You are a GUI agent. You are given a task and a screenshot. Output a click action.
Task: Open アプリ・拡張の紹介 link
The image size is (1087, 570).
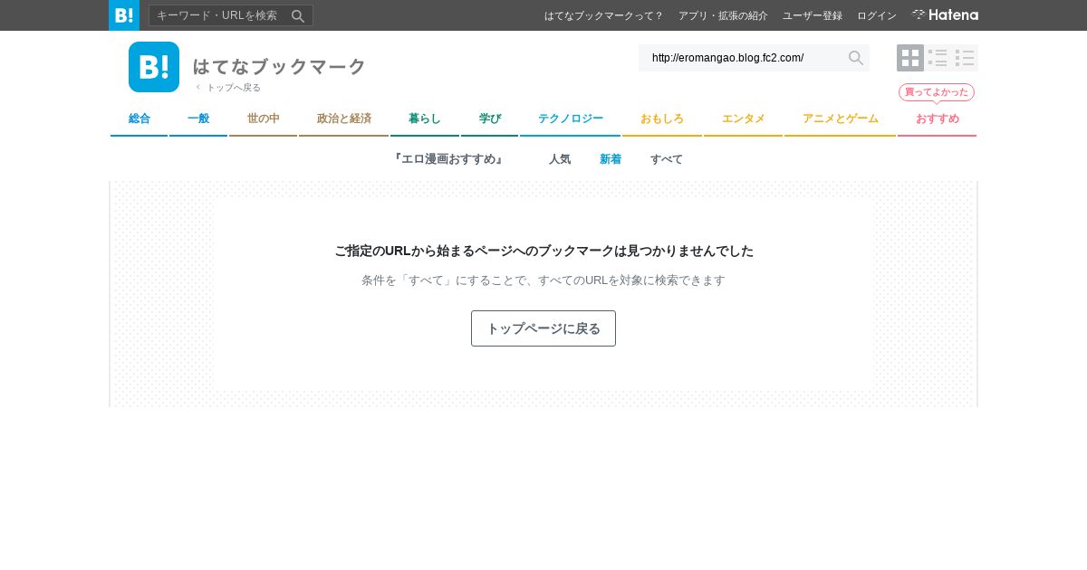coord(723,15)
